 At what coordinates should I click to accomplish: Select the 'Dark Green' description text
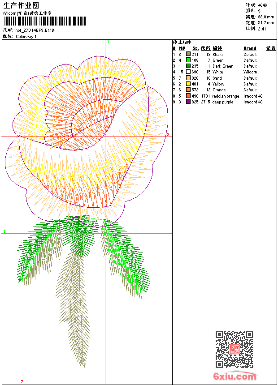[x=223, y=66]
